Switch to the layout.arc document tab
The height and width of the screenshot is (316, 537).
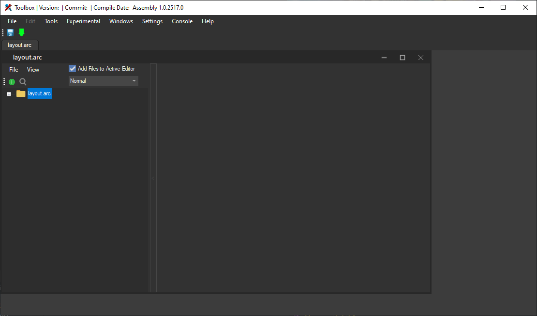[20, 45]
